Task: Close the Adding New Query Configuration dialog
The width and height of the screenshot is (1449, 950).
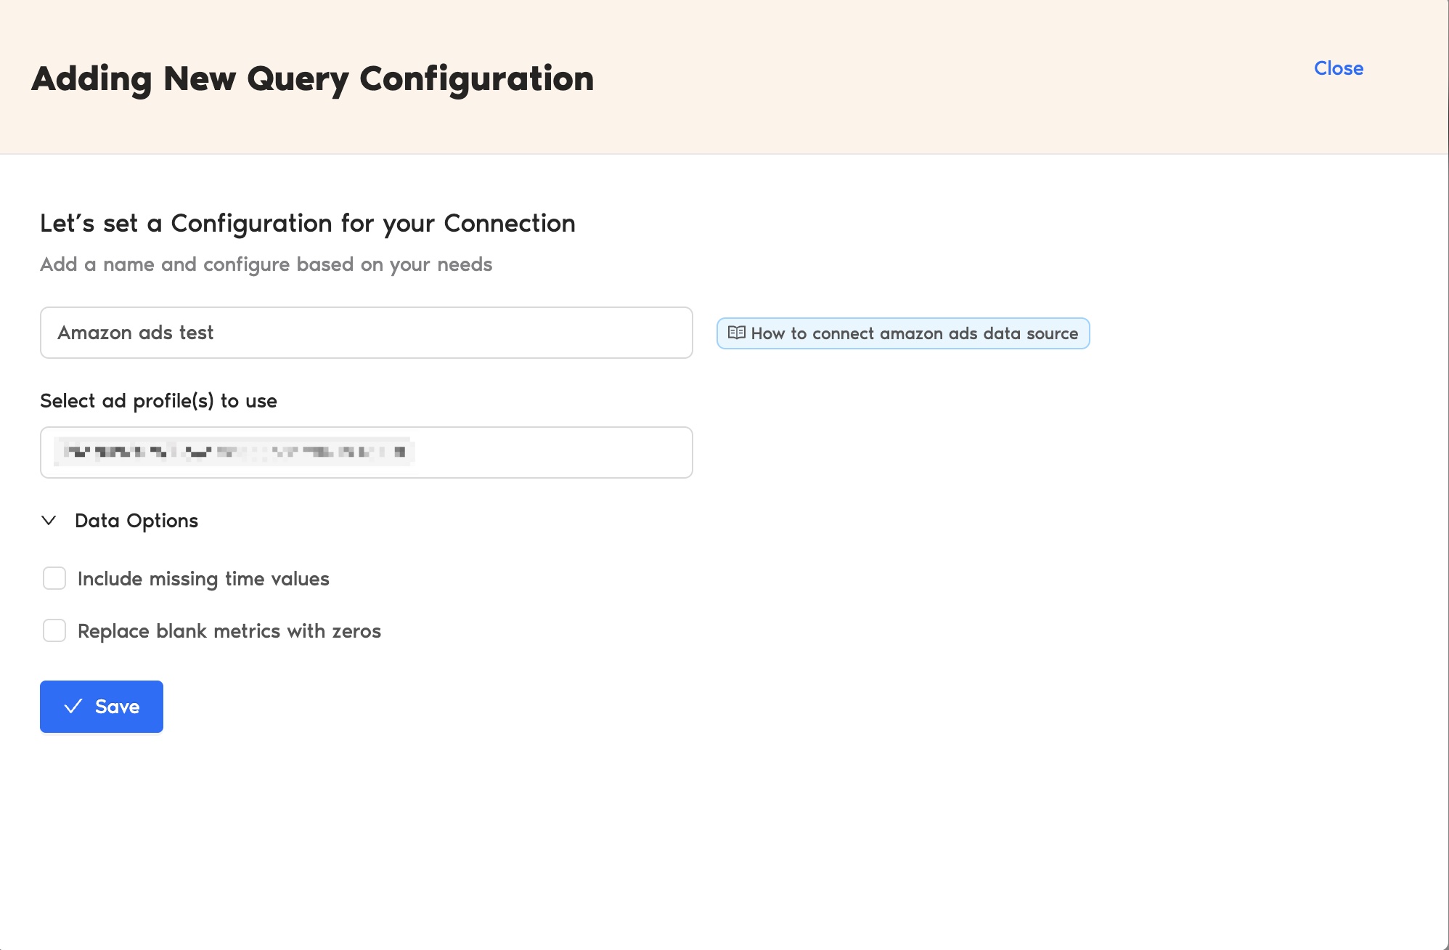Action: (x=1338, y=68)
